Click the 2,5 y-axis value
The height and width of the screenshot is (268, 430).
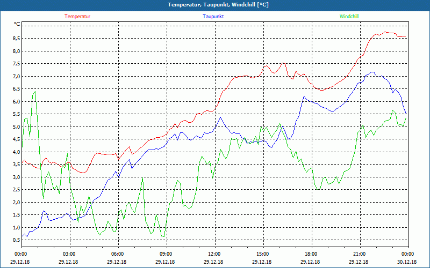click(17, 190)
